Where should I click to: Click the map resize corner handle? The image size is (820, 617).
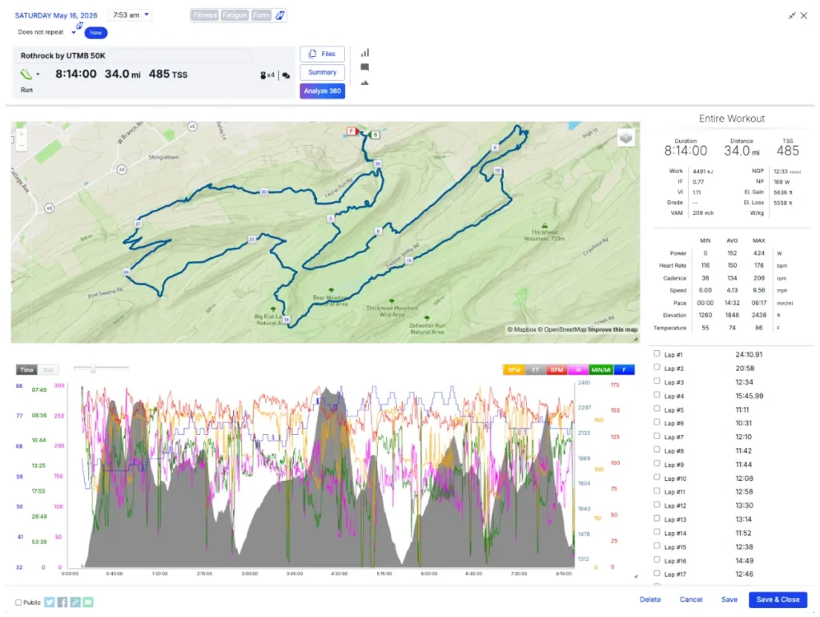[637, 339]
